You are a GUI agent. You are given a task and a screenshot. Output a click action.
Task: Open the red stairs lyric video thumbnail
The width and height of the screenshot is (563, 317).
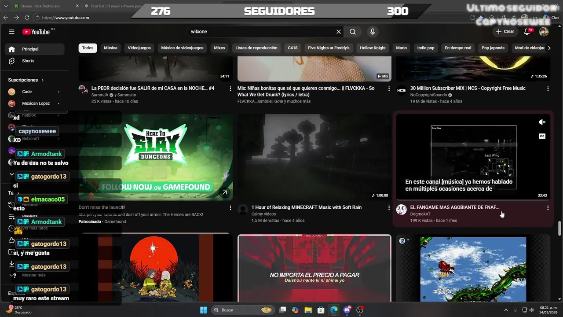coord(314,268)
